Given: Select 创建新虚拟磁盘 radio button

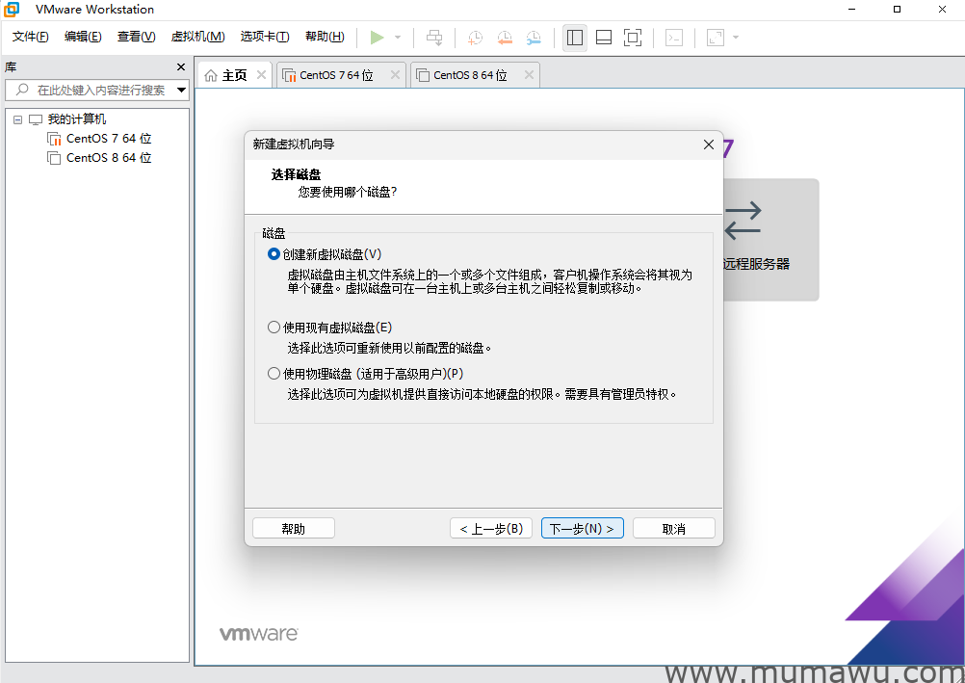Looking at the screenshot, I should [x=273, y=252].
